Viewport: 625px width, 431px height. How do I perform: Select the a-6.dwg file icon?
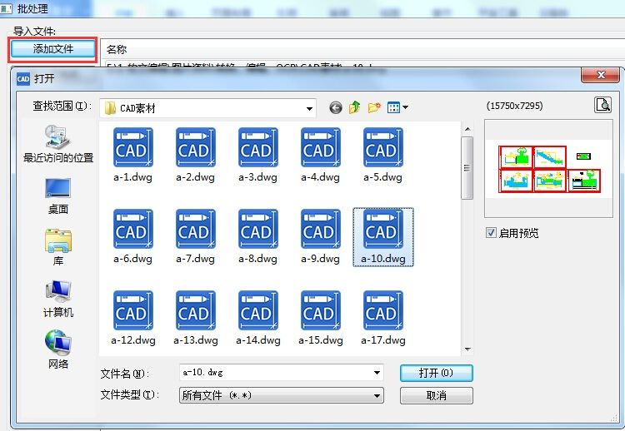pyautogui.click(x=133, y=229)
